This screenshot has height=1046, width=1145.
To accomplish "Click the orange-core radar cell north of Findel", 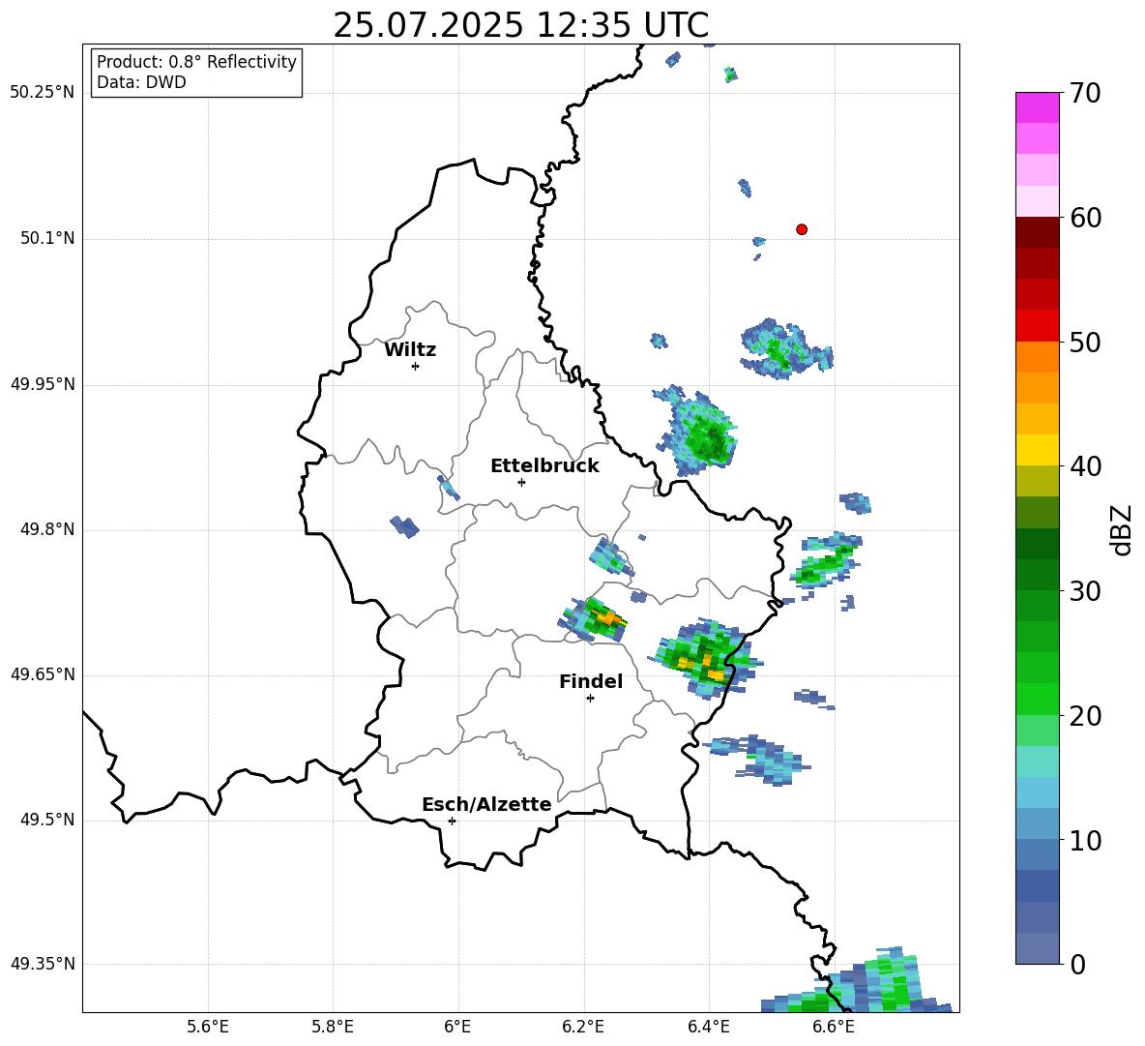I will coord(595,619).
